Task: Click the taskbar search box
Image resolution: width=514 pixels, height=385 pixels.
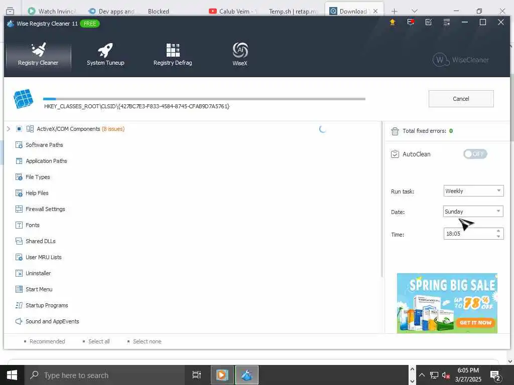Action: point(104,375)
